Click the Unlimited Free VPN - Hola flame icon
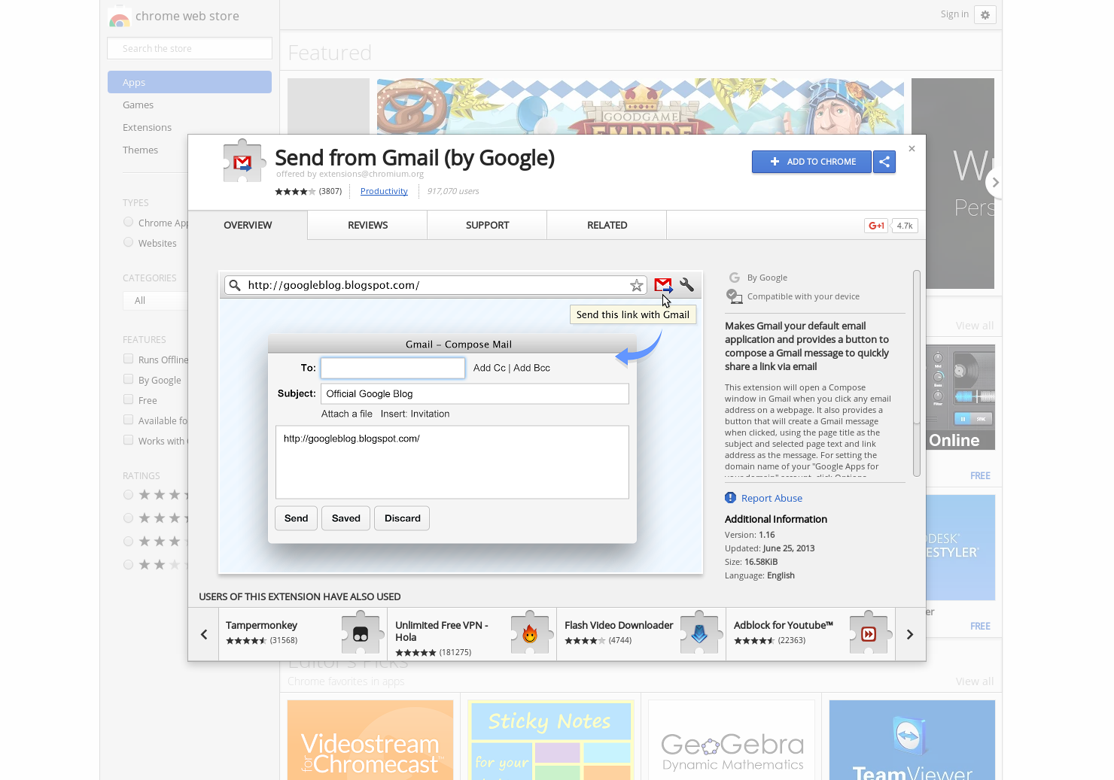The width and height of the screenshot is (1114, 780). click(530, 633)
